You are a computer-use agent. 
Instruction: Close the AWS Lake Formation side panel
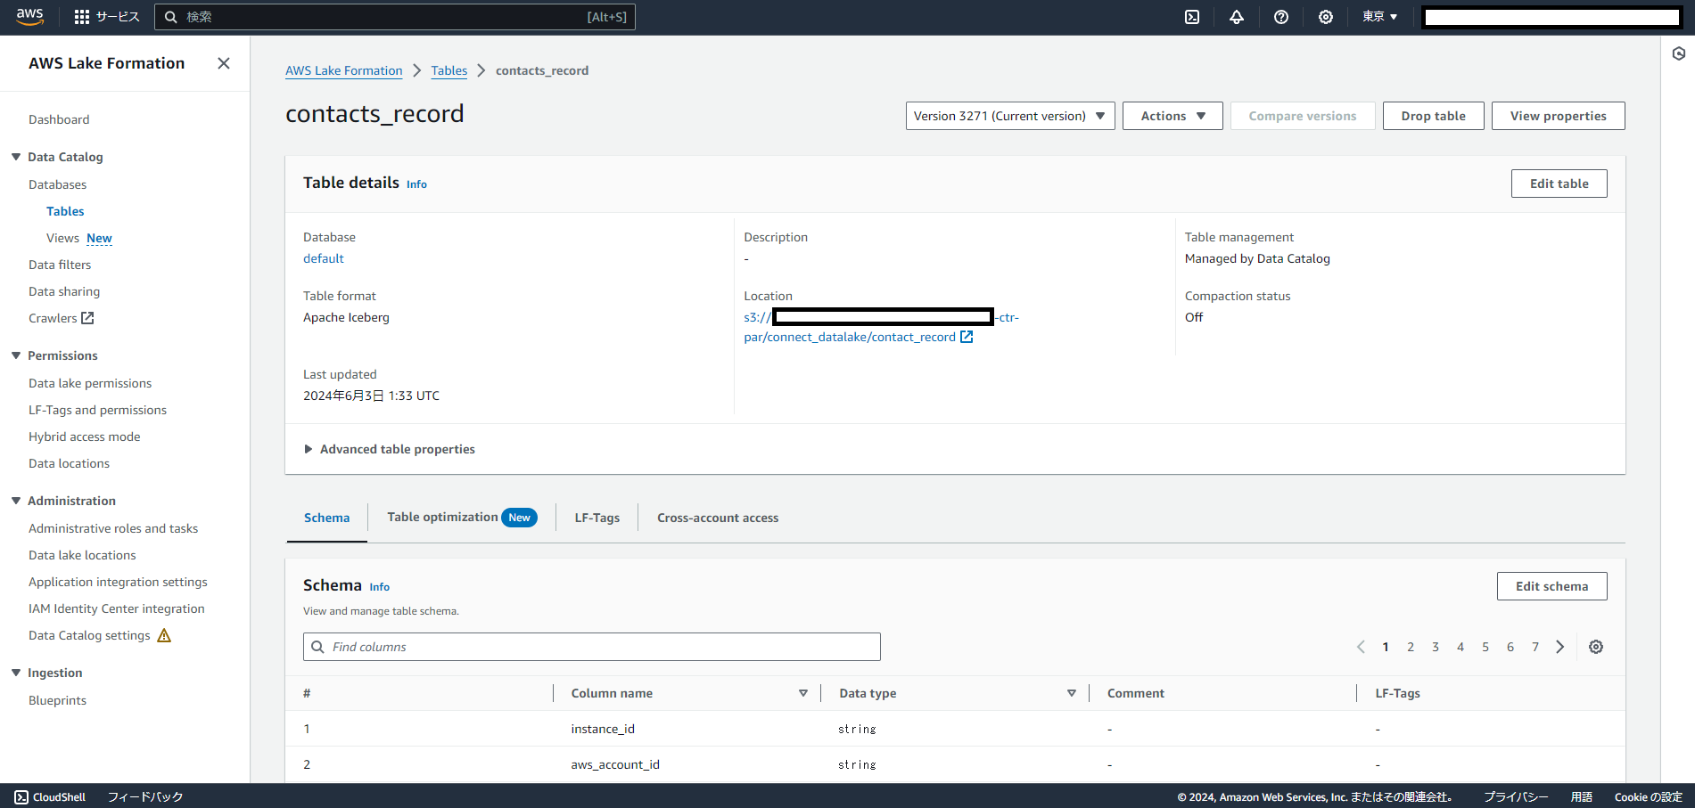224,63
